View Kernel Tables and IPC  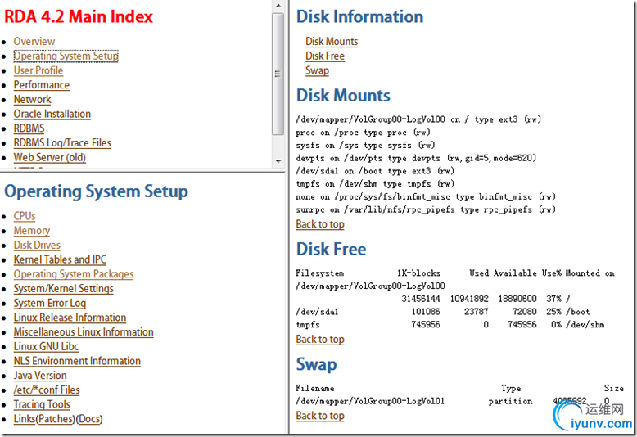point(60,260)
